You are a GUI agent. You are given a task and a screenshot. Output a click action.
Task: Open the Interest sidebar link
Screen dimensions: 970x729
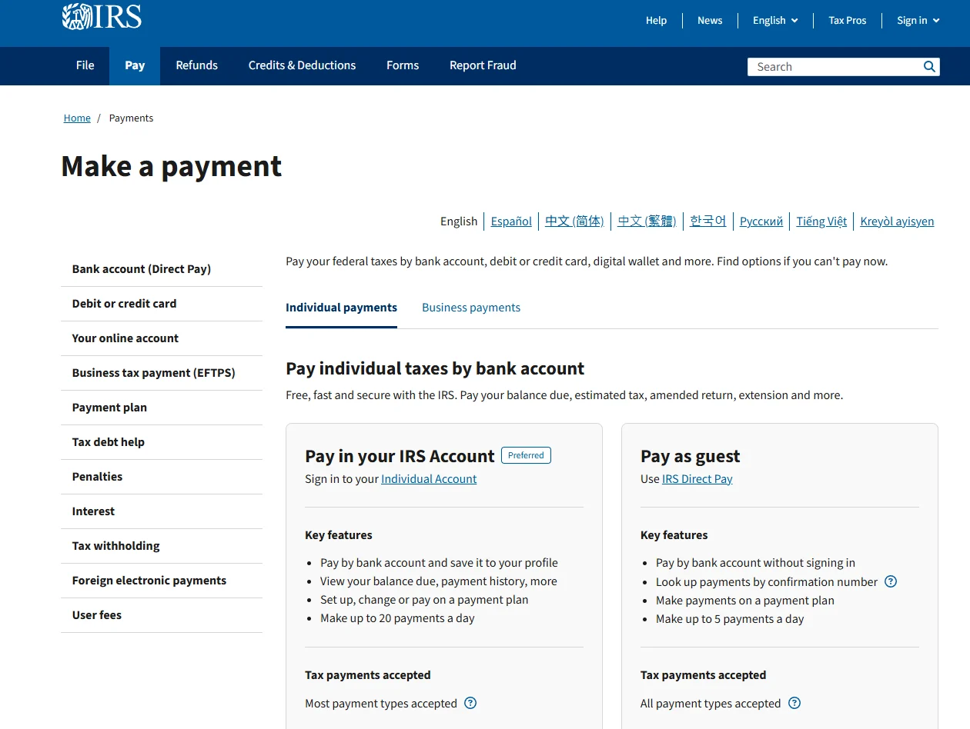(x=162, y=511)
